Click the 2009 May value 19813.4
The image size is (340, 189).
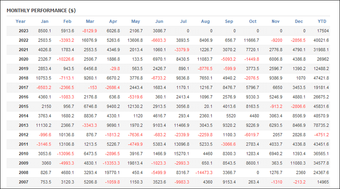pos(135,163)
